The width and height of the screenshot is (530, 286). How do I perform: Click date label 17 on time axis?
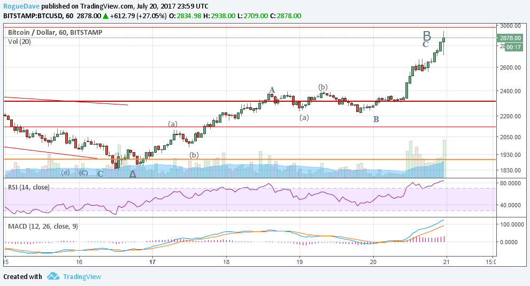click(x=152, y=261)
